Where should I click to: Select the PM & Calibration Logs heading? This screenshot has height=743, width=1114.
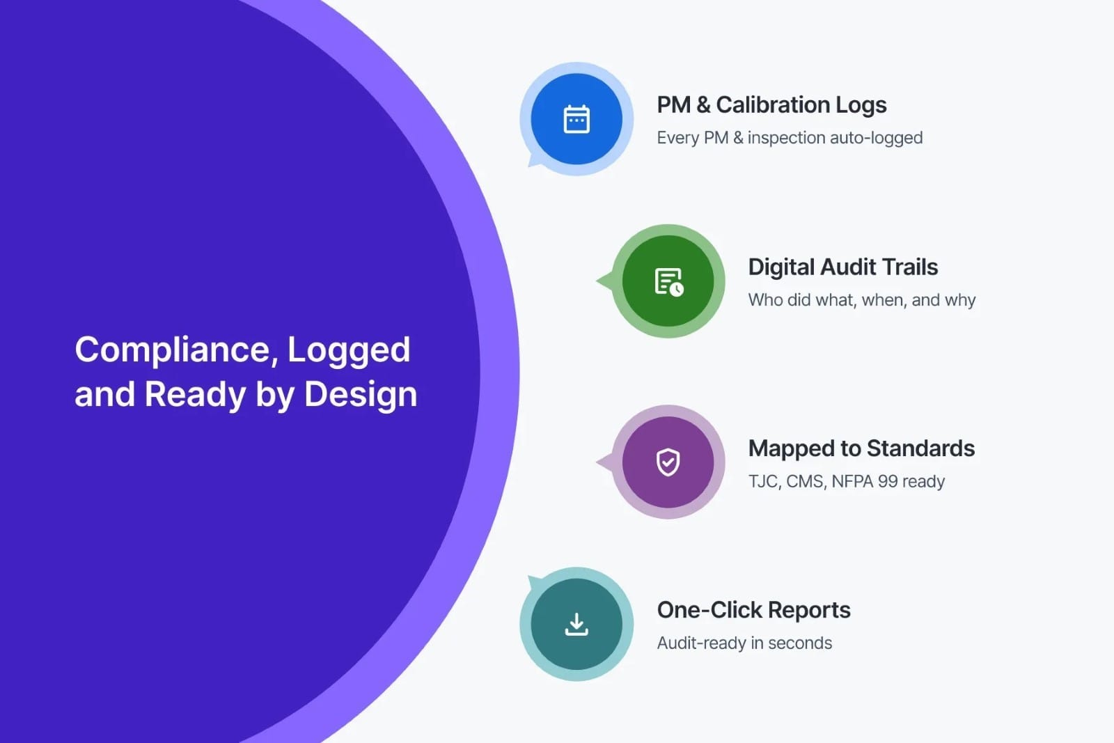coord(771,105)
